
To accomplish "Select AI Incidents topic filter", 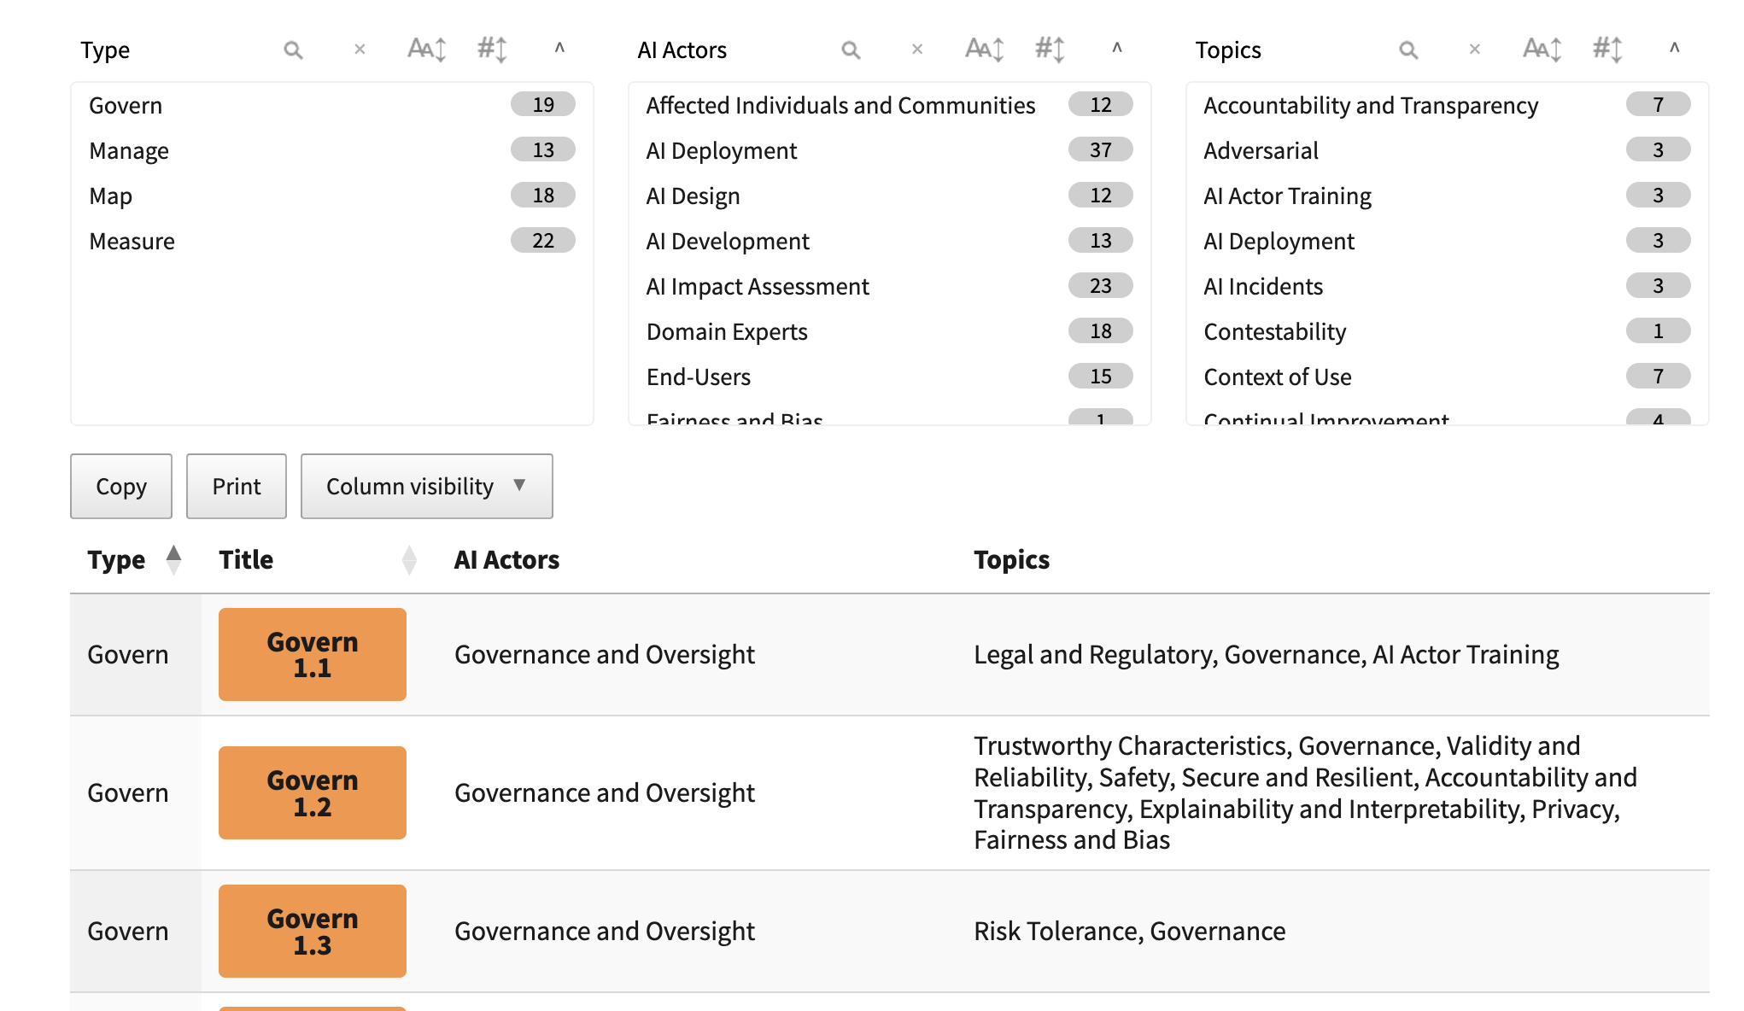I will click(x=1447, y=286).
